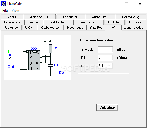The width and height of the screenshot is (147, 128).
Task: Click the 555 timer circuit diagram
Action: (37, 57)
